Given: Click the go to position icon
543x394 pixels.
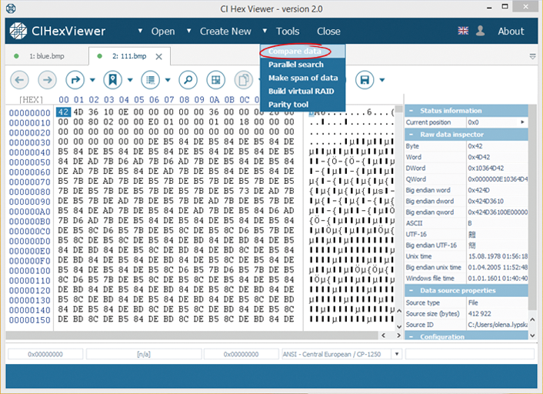Looking at the screenshot, I should coord(75,80).
